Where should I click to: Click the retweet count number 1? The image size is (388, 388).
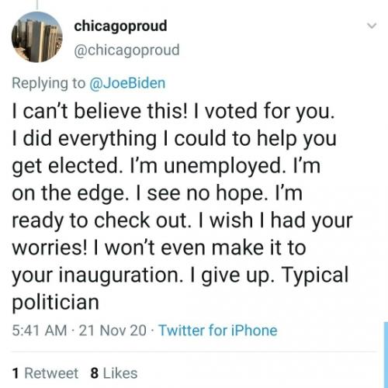(16, 373)
